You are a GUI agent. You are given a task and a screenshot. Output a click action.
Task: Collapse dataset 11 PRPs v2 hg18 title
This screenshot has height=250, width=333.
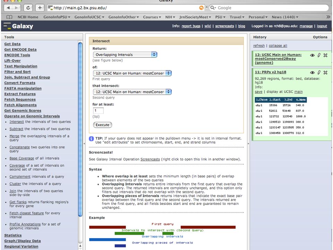click(x=270, y=72)
